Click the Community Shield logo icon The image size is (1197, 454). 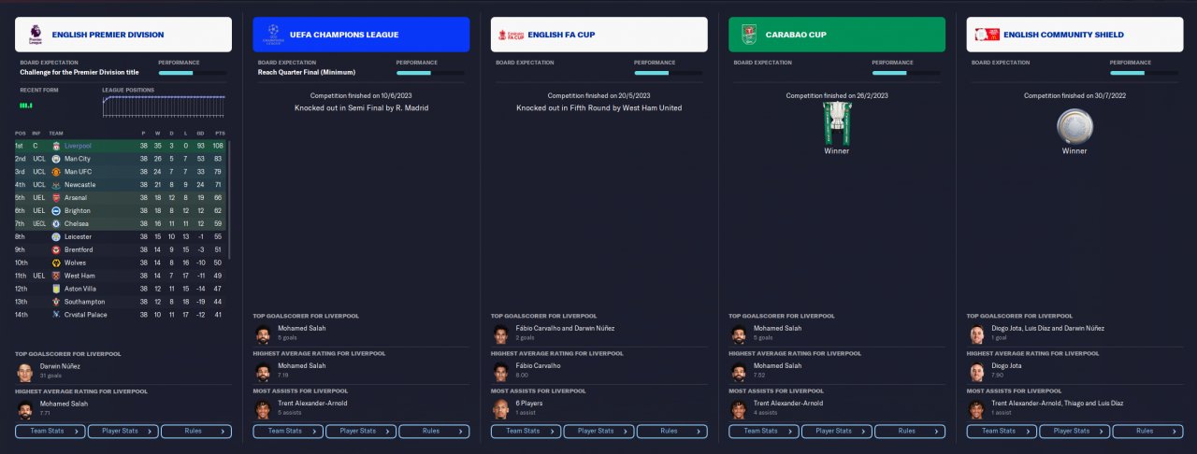[x=987, y=35]
